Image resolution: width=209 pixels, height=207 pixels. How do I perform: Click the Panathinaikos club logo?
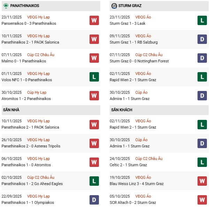pyautogui.click(x=6, y=6)
